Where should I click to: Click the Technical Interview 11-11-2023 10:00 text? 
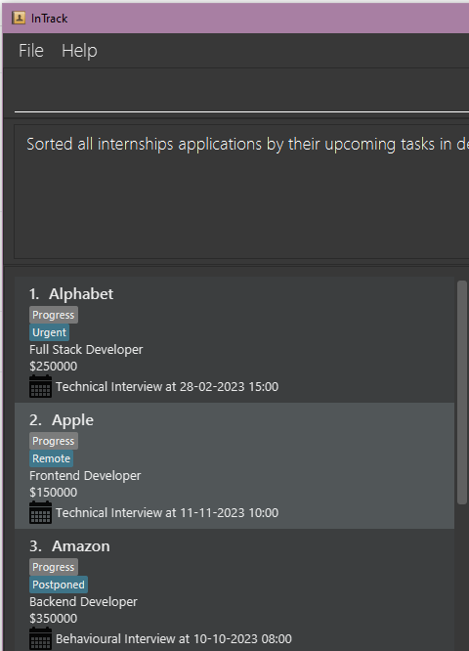click(167, 513)
